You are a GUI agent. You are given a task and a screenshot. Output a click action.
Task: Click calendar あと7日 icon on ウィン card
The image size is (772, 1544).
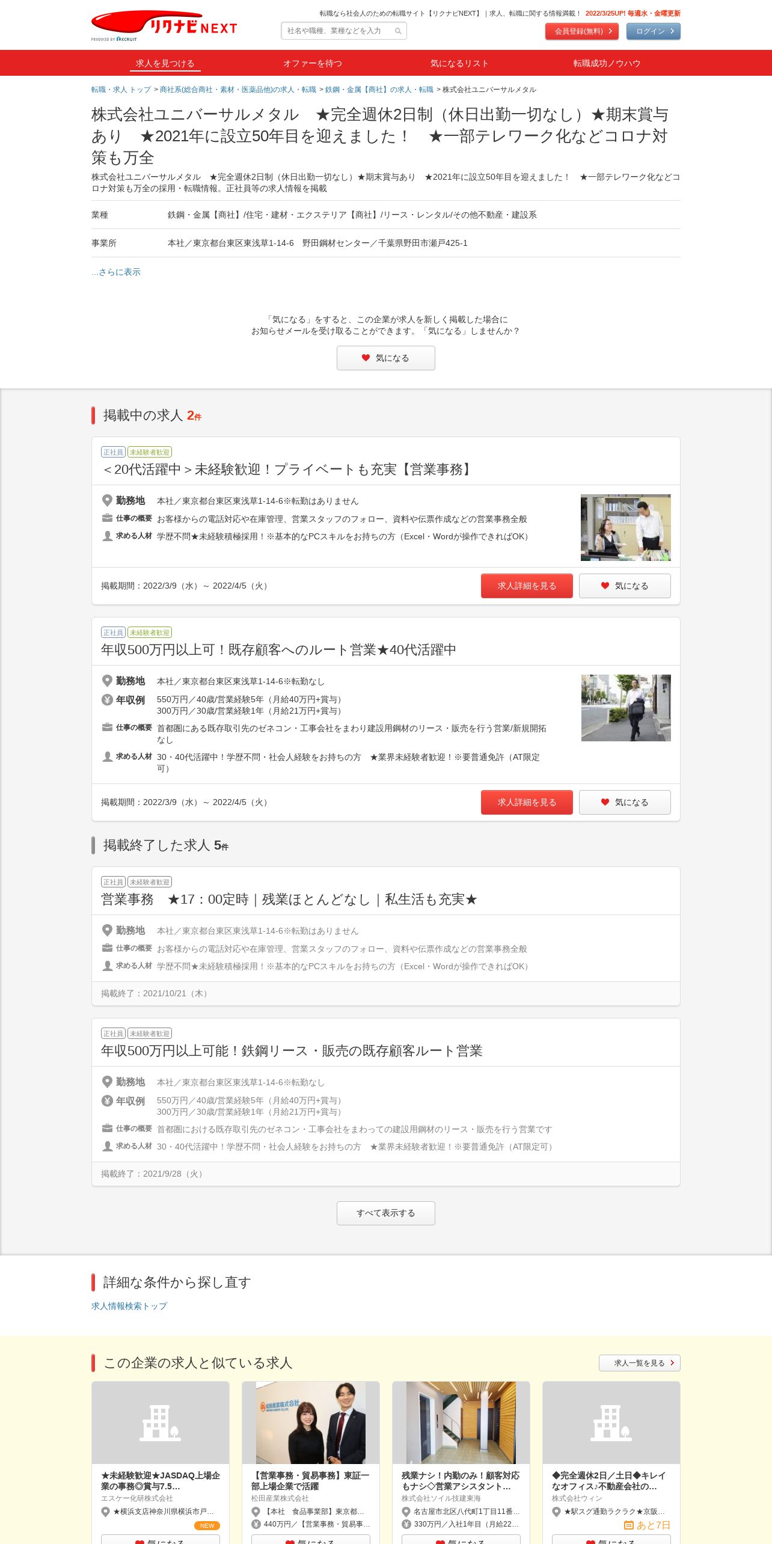629,1525
